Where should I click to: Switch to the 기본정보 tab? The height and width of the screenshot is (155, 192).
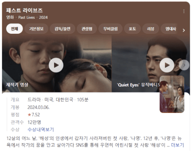pyautogui.click(x=36, y=29)
